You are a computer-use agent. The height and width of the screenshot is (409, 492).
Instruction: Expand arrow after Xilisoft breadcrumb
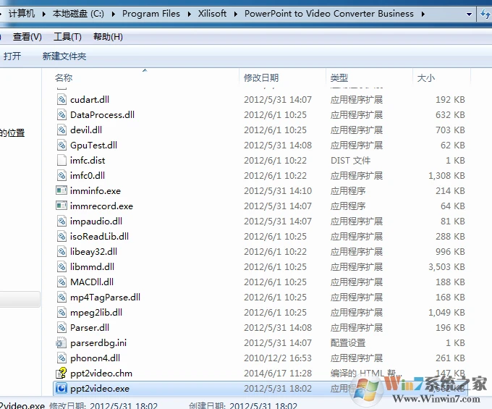[x=235, y=14]
